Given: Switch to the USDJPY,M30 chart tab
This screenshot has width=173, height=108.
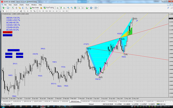Looking at the screenshot, I should point(38,101).
